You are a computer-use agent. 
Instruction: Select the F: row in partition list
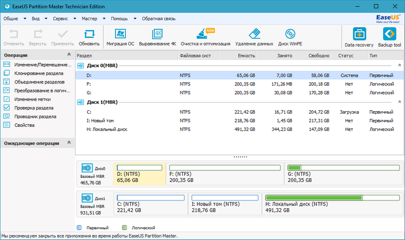239,84
